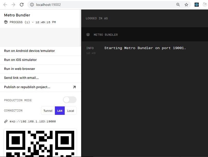The image size is (208, 157).
Task: Click the Expo QR code image
Action: (x=40, y=143)
